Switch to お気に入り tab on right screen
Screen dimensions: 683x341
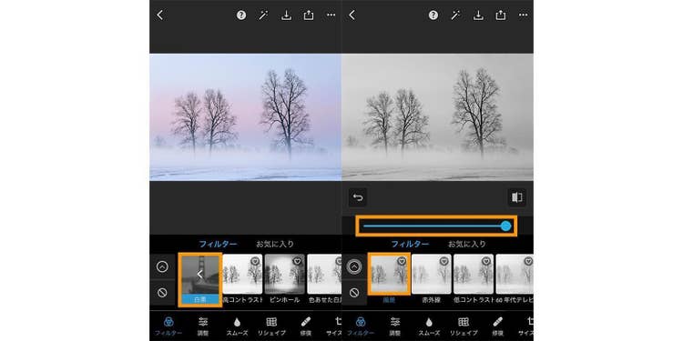pyautogui.click(x=467, y=244)
